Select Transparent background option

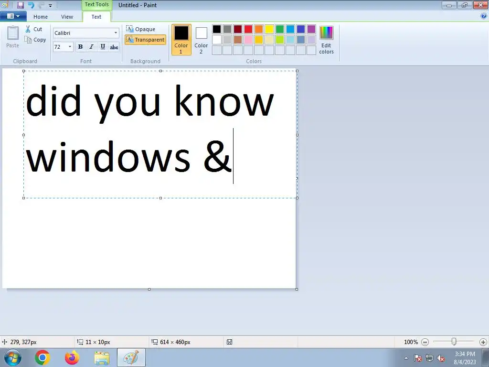coord(145,40)
